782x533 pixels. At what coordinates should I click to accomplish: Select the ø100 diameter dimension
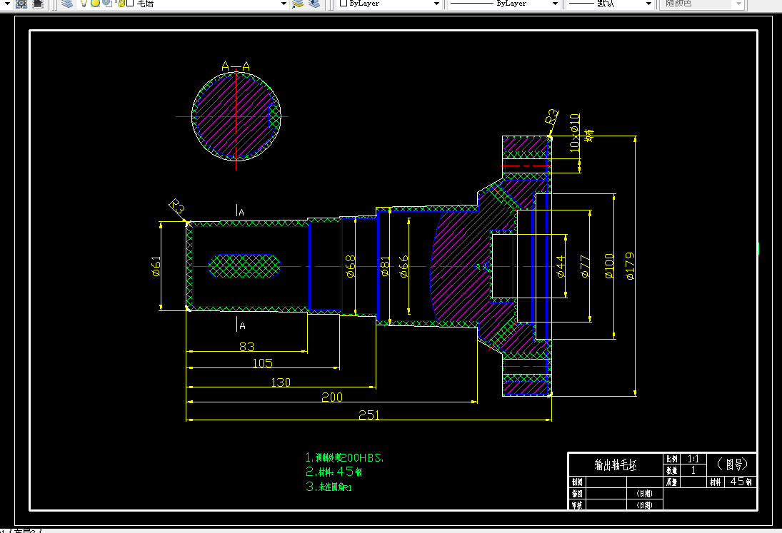[609, 266]
